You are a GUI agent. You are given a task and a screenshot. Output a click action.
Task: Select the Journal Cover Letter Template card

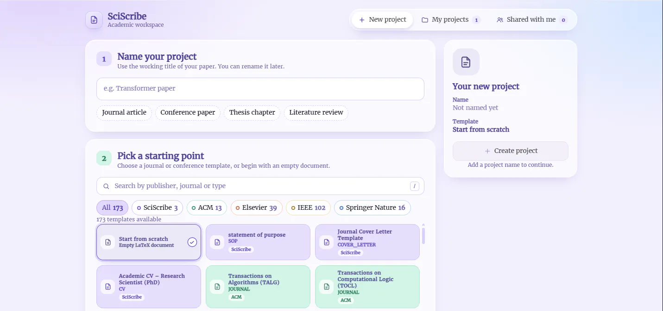[367, 242]
